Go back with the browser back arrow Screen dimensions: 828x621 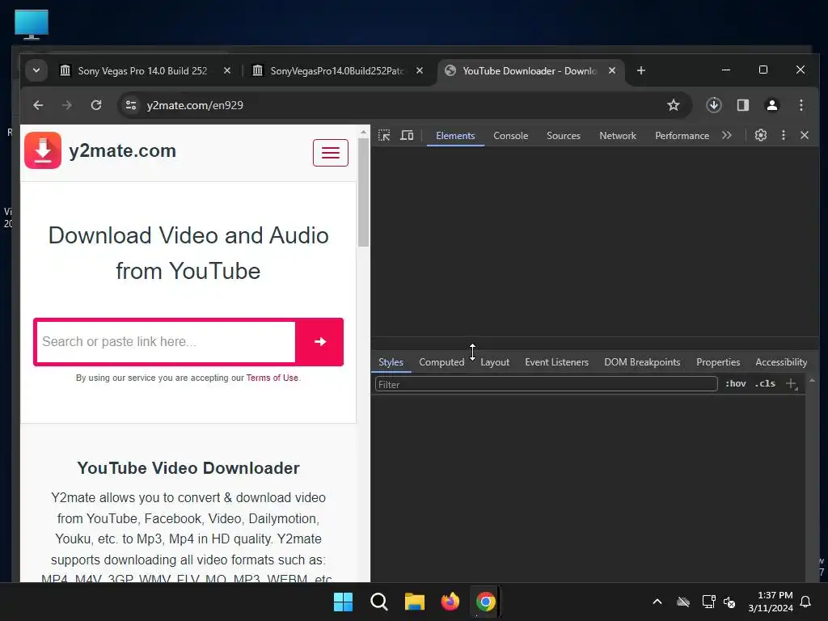pos(38,105)
